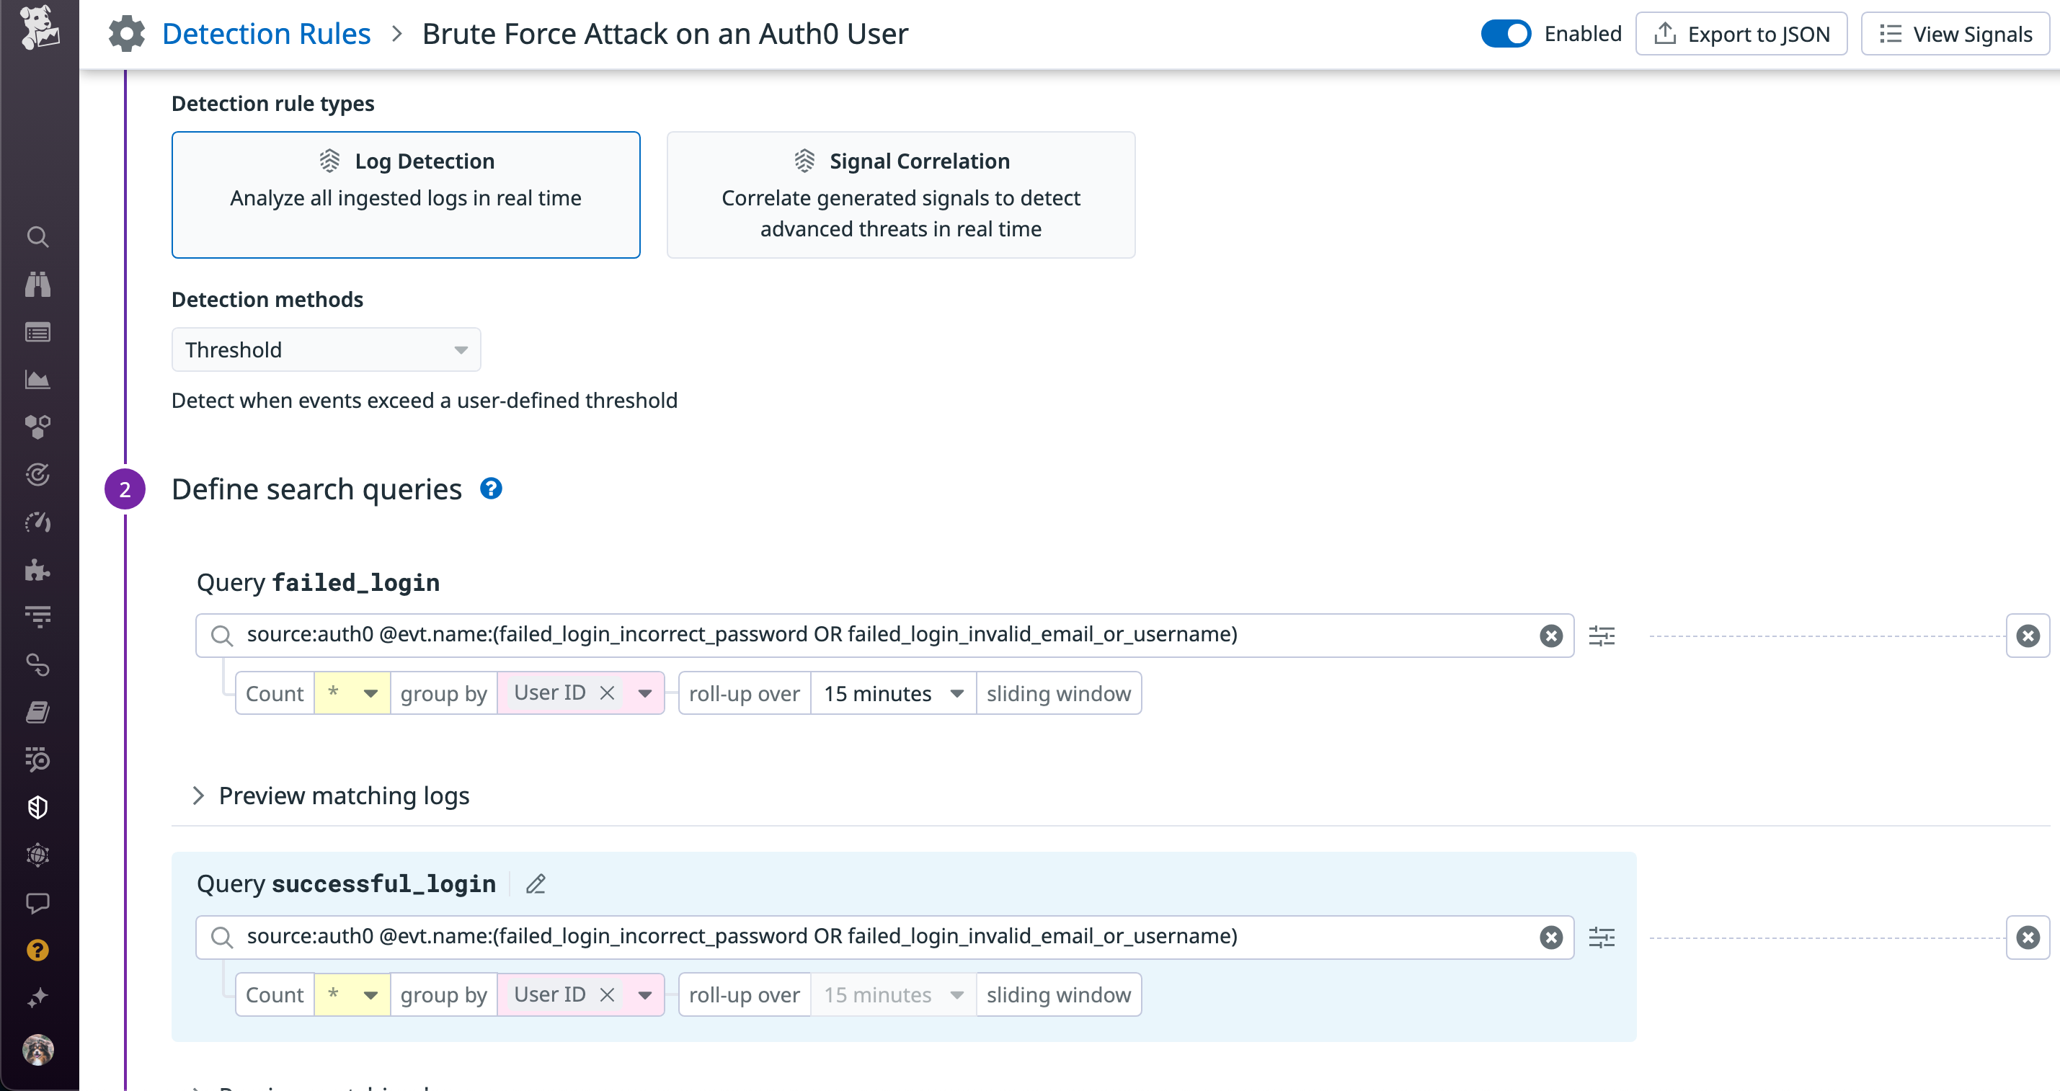The image size is (2060, 1091).
Task: Open the roll-up 15 minutes duration selector
Action: pos(892,693)
